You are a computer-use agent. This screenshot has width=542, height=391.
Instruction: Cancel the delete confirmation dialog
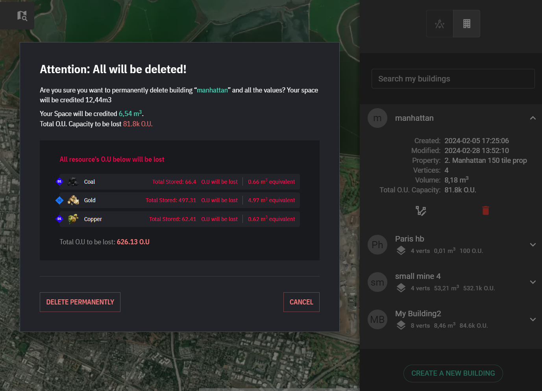tap(301, 302)
